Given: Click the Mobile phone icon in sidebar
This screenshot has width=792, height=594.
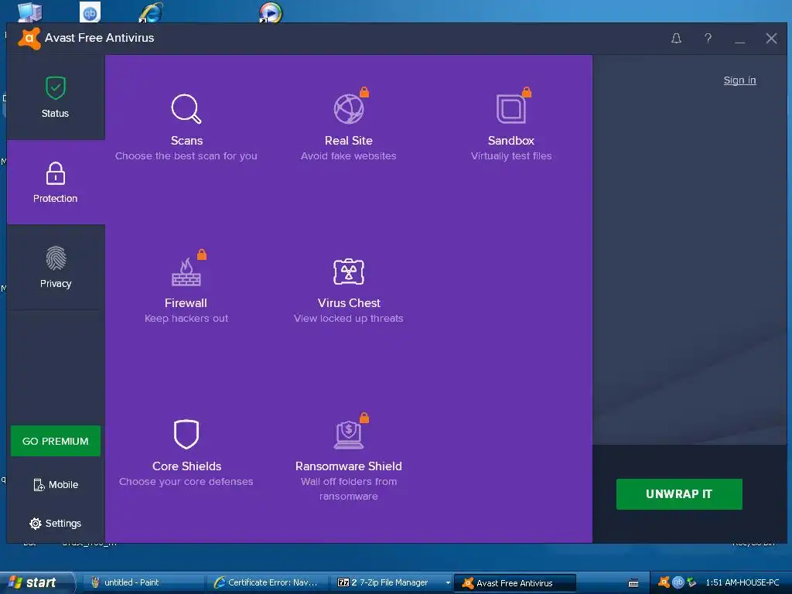Looking at the screenshot, I should click(39, 485).
